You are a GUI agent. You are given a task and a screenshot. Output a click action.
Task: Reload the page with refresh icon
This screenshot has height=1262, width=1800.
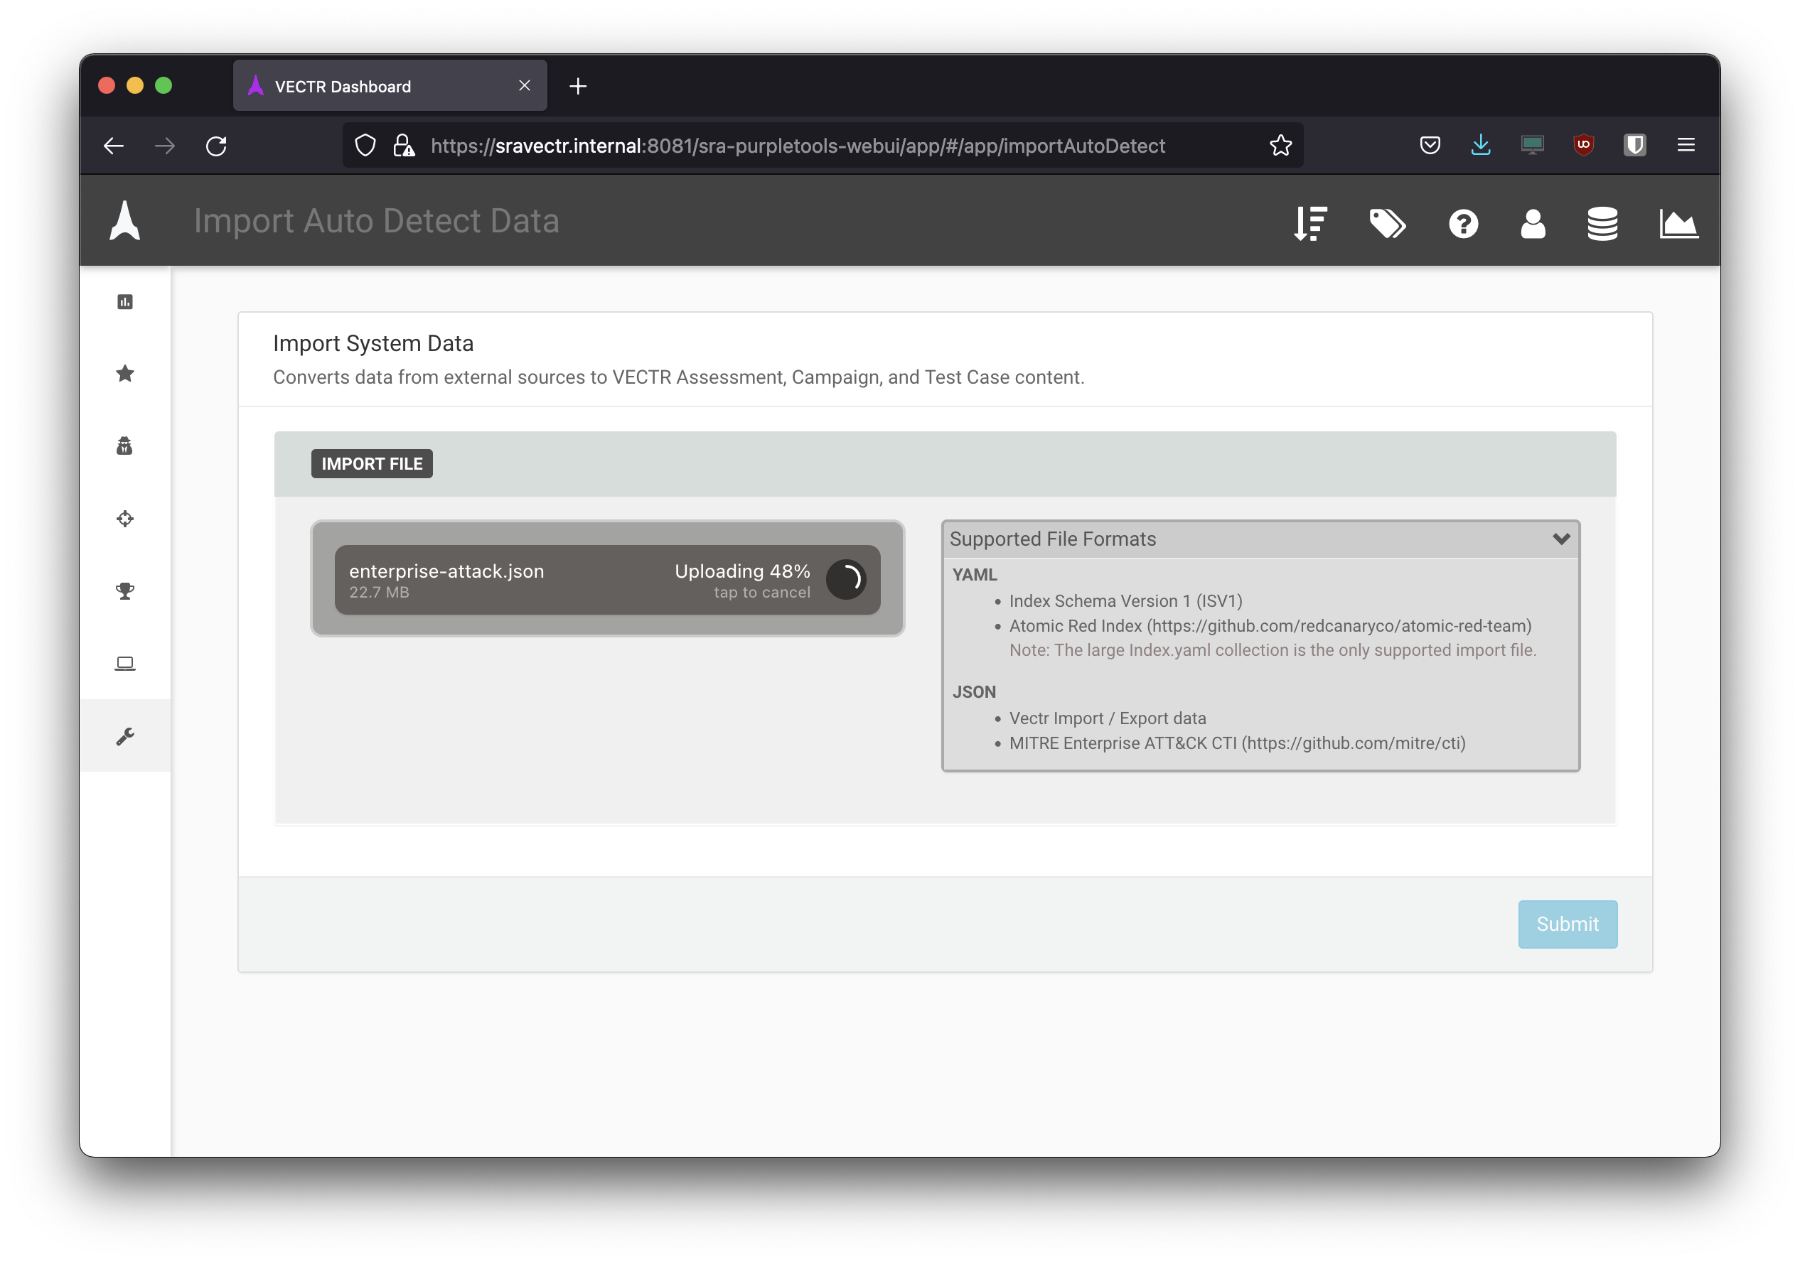click(x=216, y=146)
